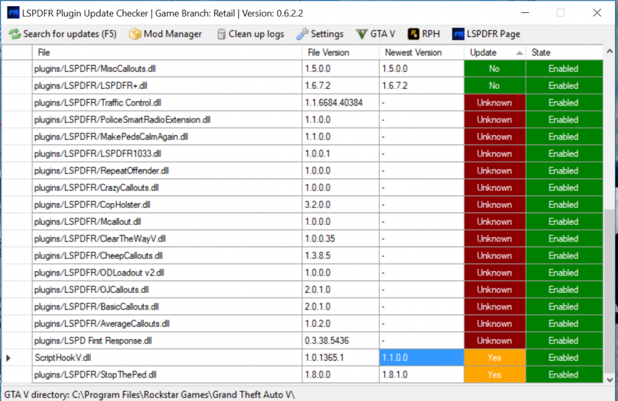Click the scrollbar down arrow
618x401 pixels.
coord(610,380)
